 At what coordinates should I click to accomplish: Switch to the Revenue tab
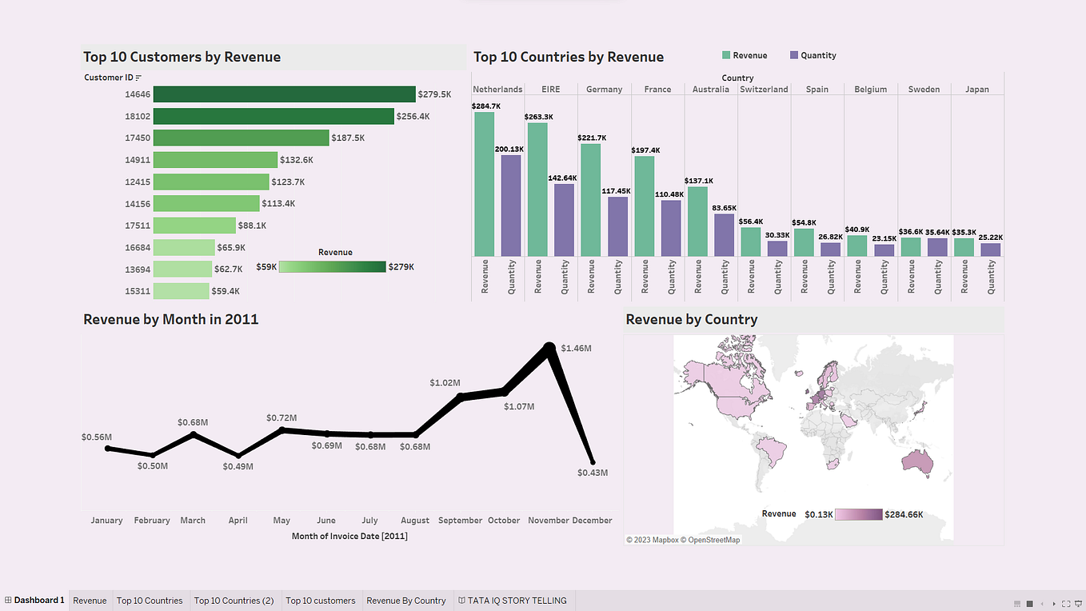[x=90, y=600]
